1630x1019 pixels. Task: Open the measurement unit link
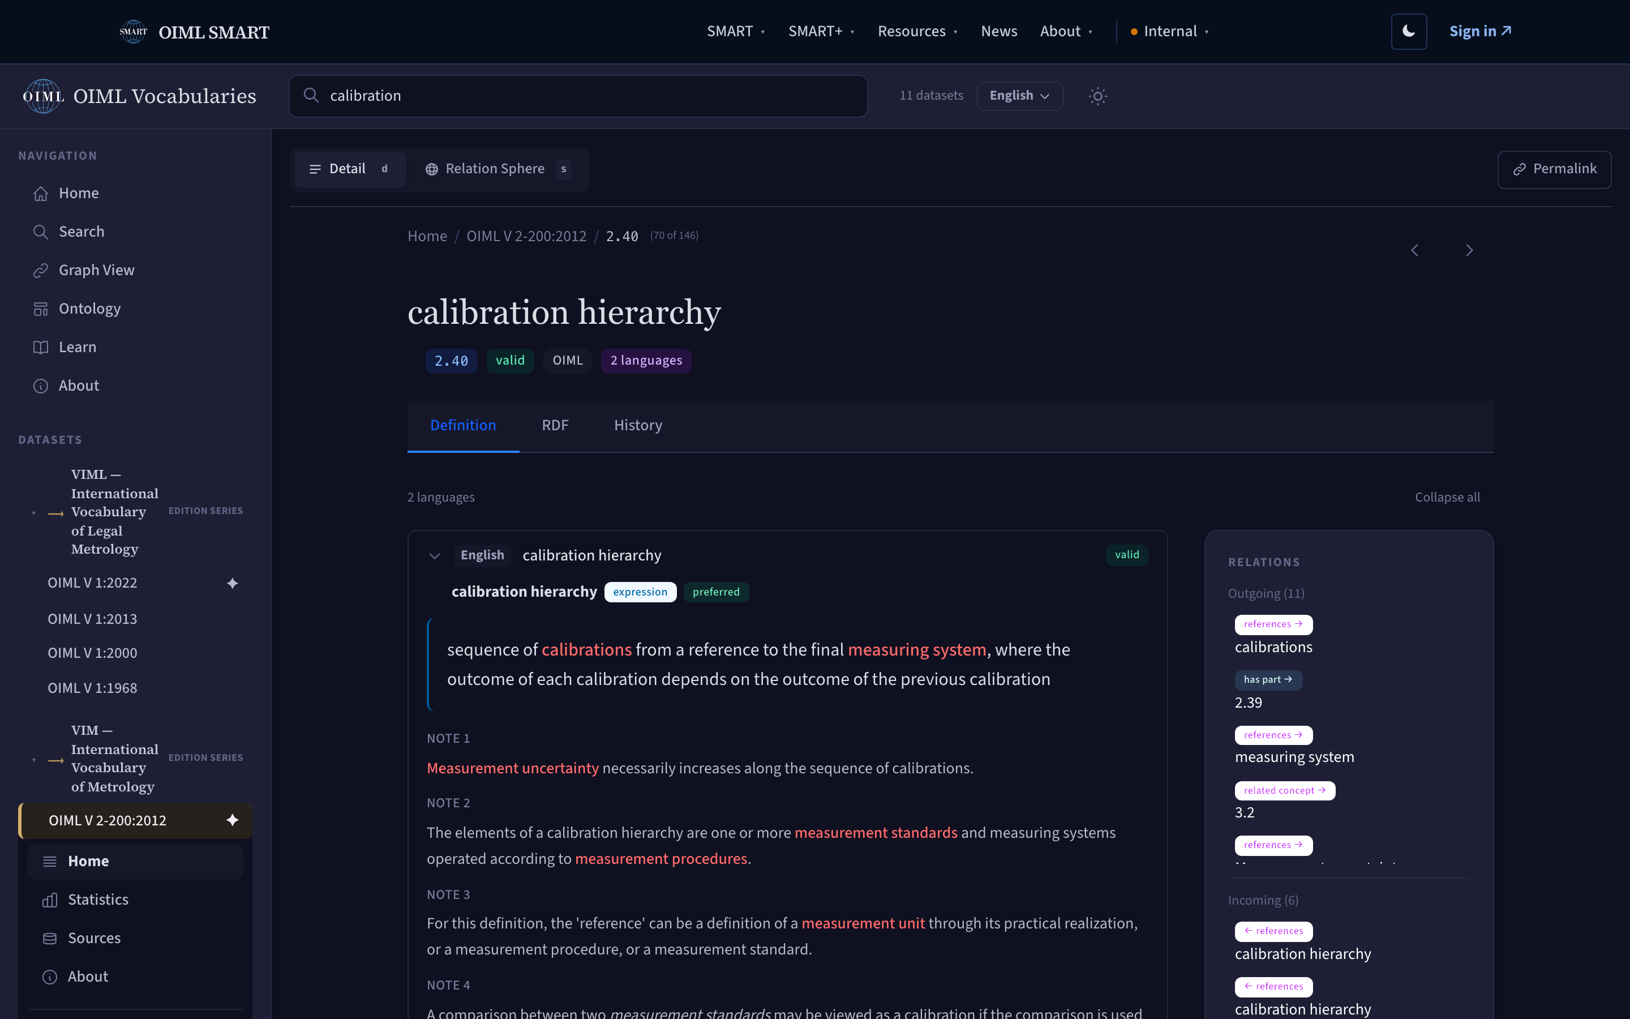pos(863,923)
